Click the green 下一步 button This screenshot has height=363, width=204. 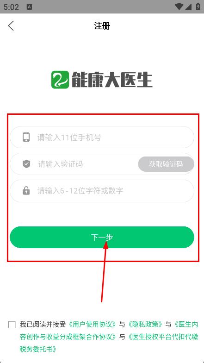pos(102,237)
